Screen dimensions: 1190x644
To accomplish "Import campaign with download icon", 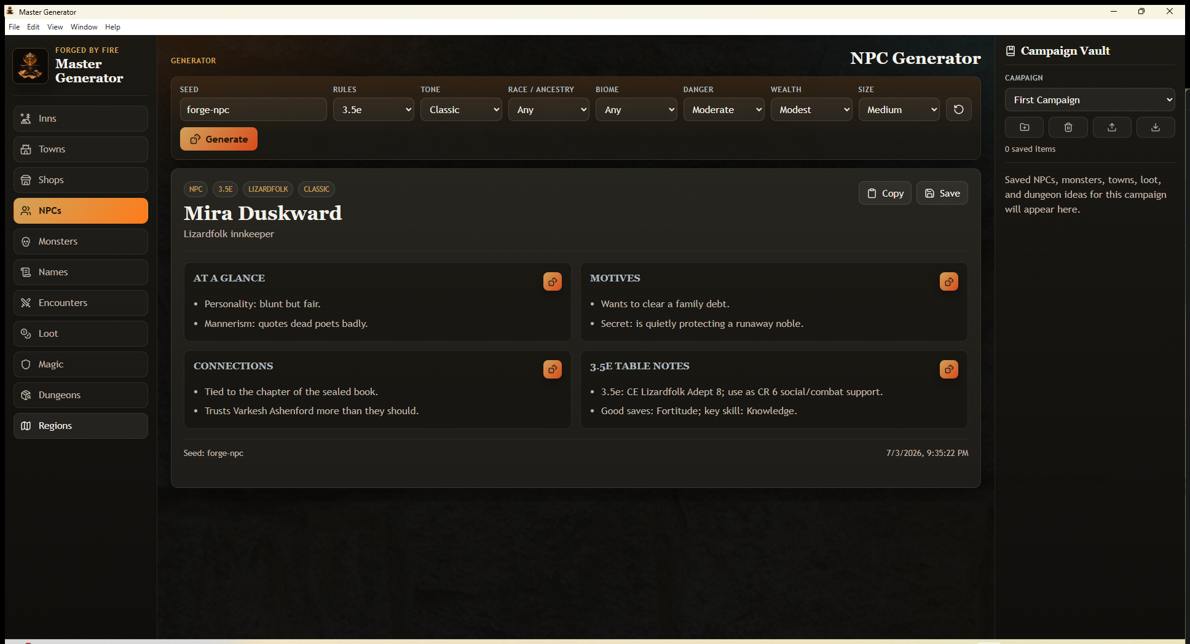I will [1156, 127].
